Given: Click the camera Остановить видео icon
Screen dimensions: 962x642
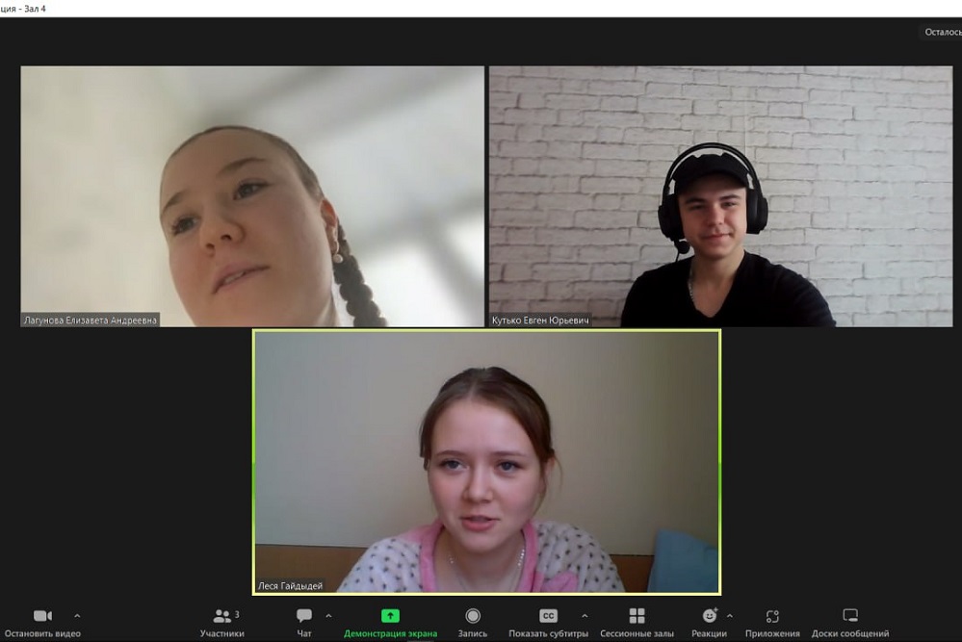Looking at the screenshot, I should (x=42, y=616).
